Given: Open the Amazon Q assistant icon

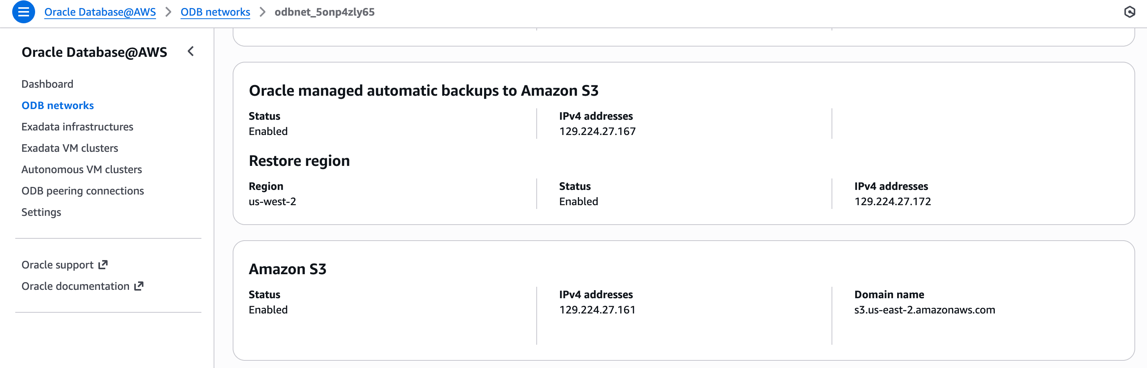Looking at the screenshot, I should (x=1130, y=12).
